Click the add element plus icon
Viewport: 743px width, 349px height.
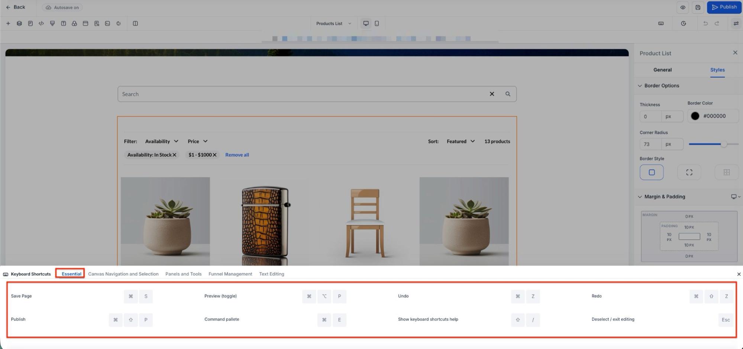tap(8, 23)
